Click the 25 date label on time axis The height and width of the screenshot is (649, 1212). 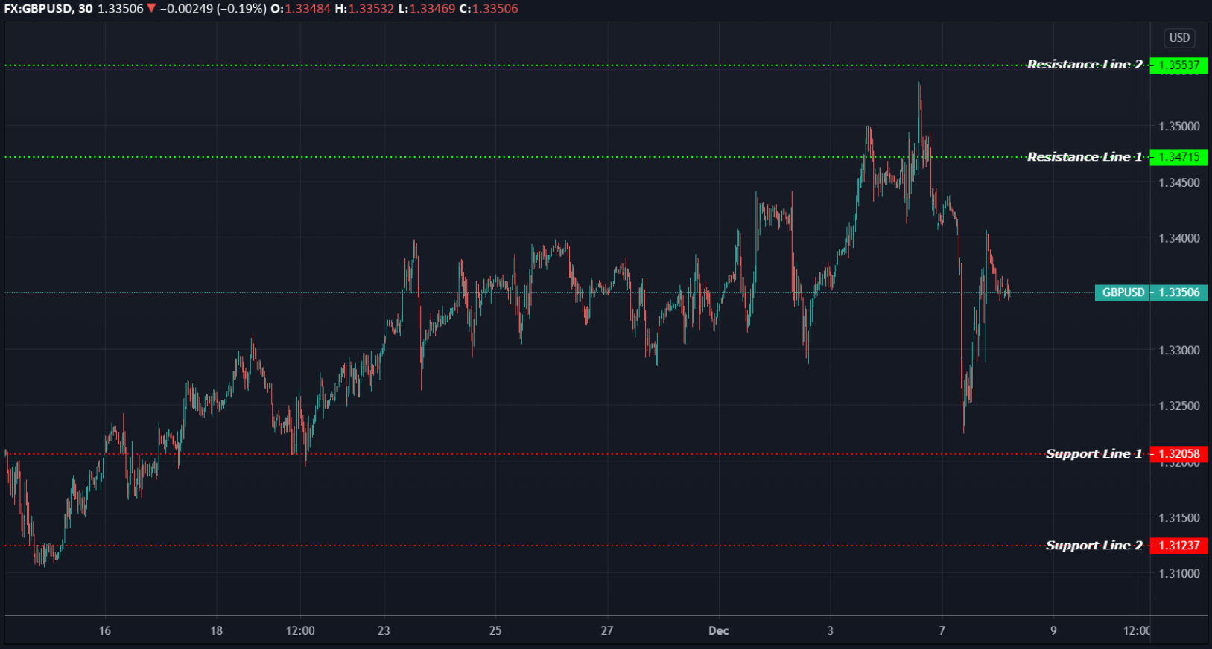click(495, 631)
